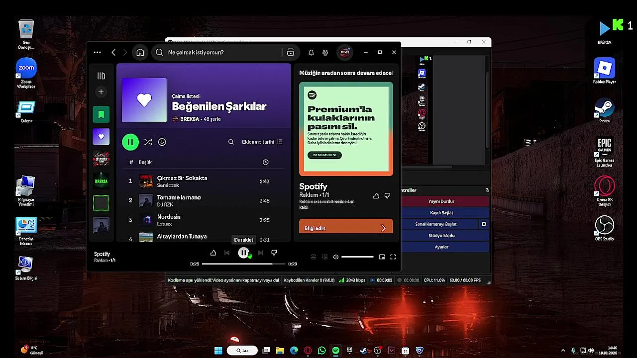Open Epic Games Launcher desktop shortcut
637x358 pixels.
[605, 152]
